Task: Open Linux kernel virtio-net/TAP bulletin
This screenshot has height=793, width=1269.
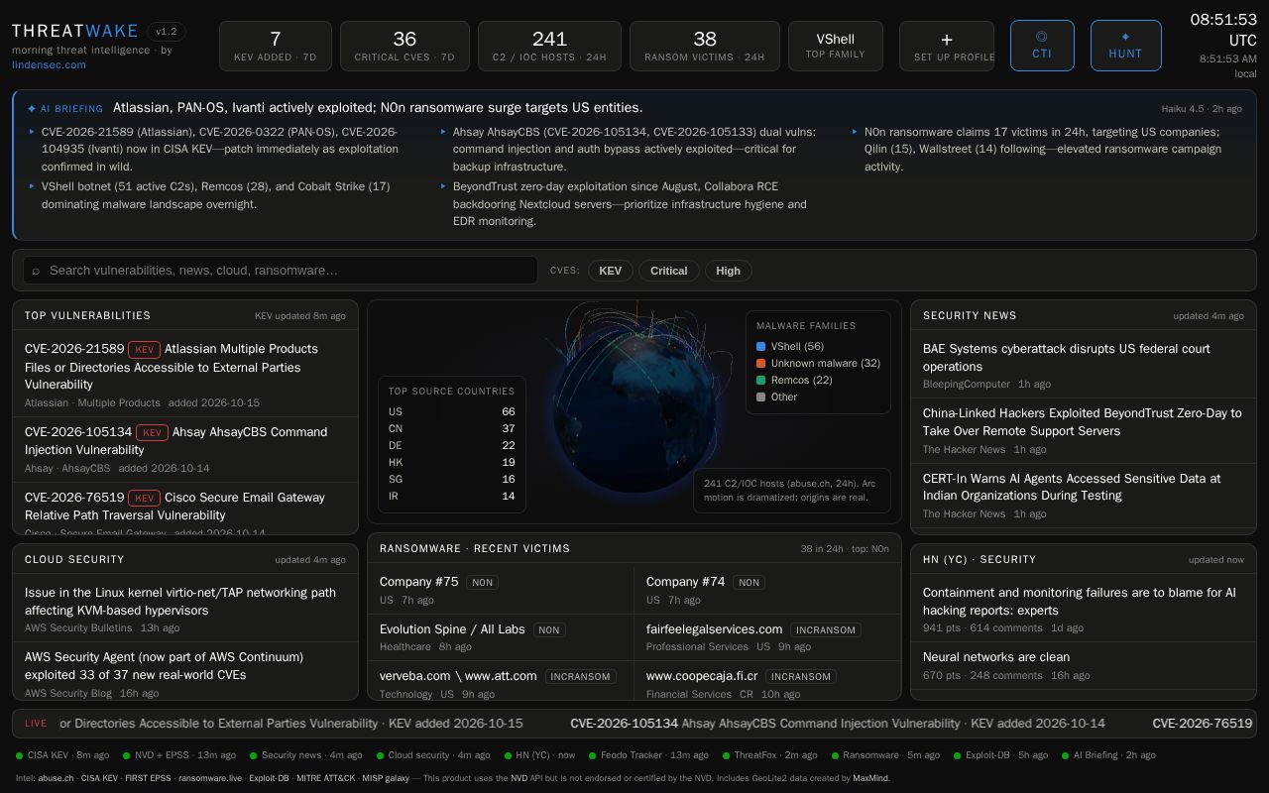Action: click(x=185, y=610)
